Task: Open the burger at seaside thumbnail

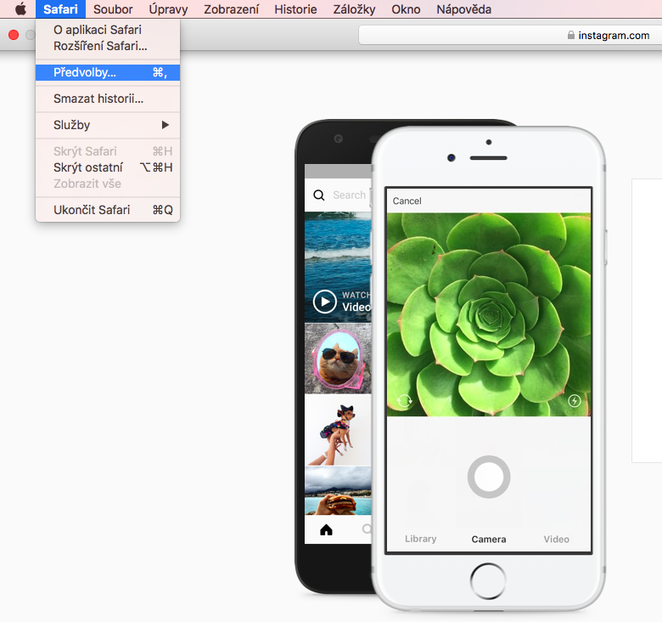Action: click(338, 490)
